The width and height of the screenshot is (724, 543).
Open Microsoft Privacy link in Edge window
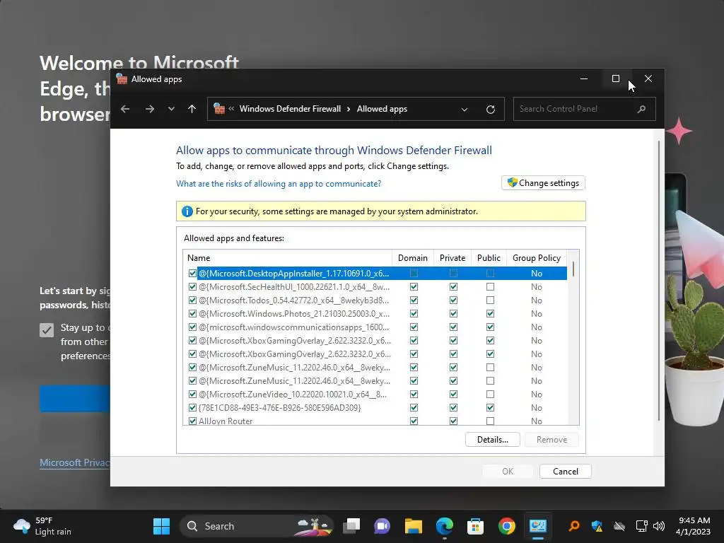75,462
